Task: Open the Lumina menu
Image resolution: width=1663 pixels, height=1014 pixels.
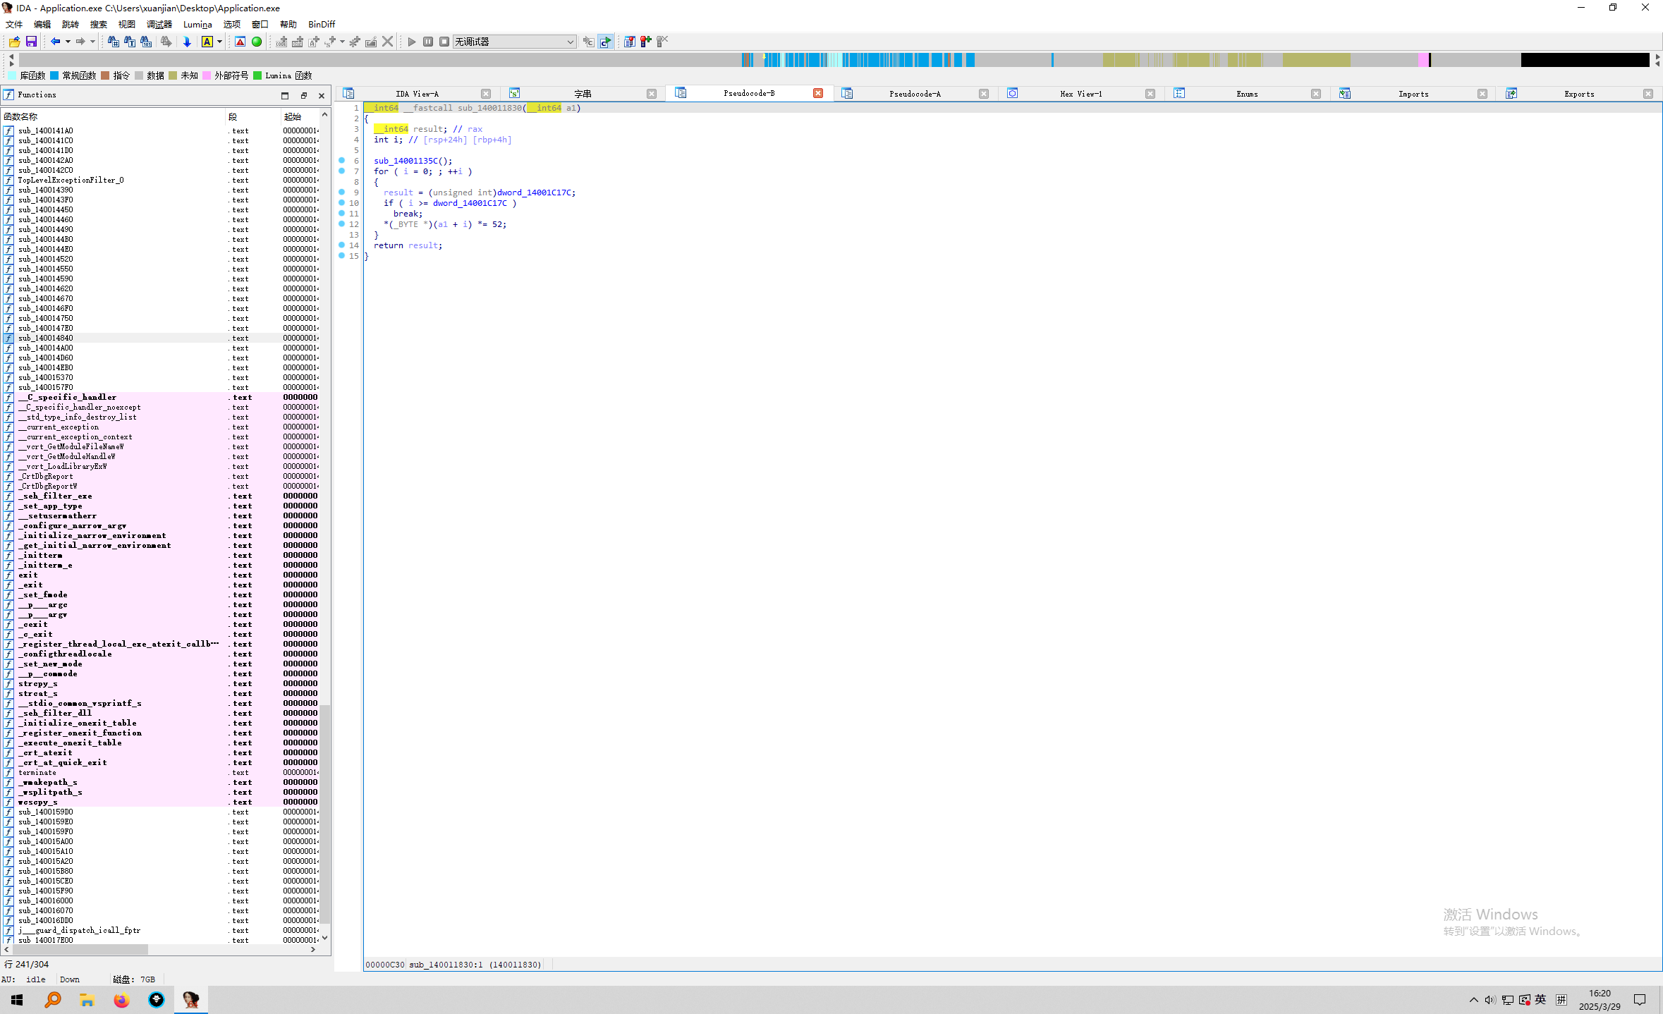Action: pyautogui.click(x=197, y=24)
